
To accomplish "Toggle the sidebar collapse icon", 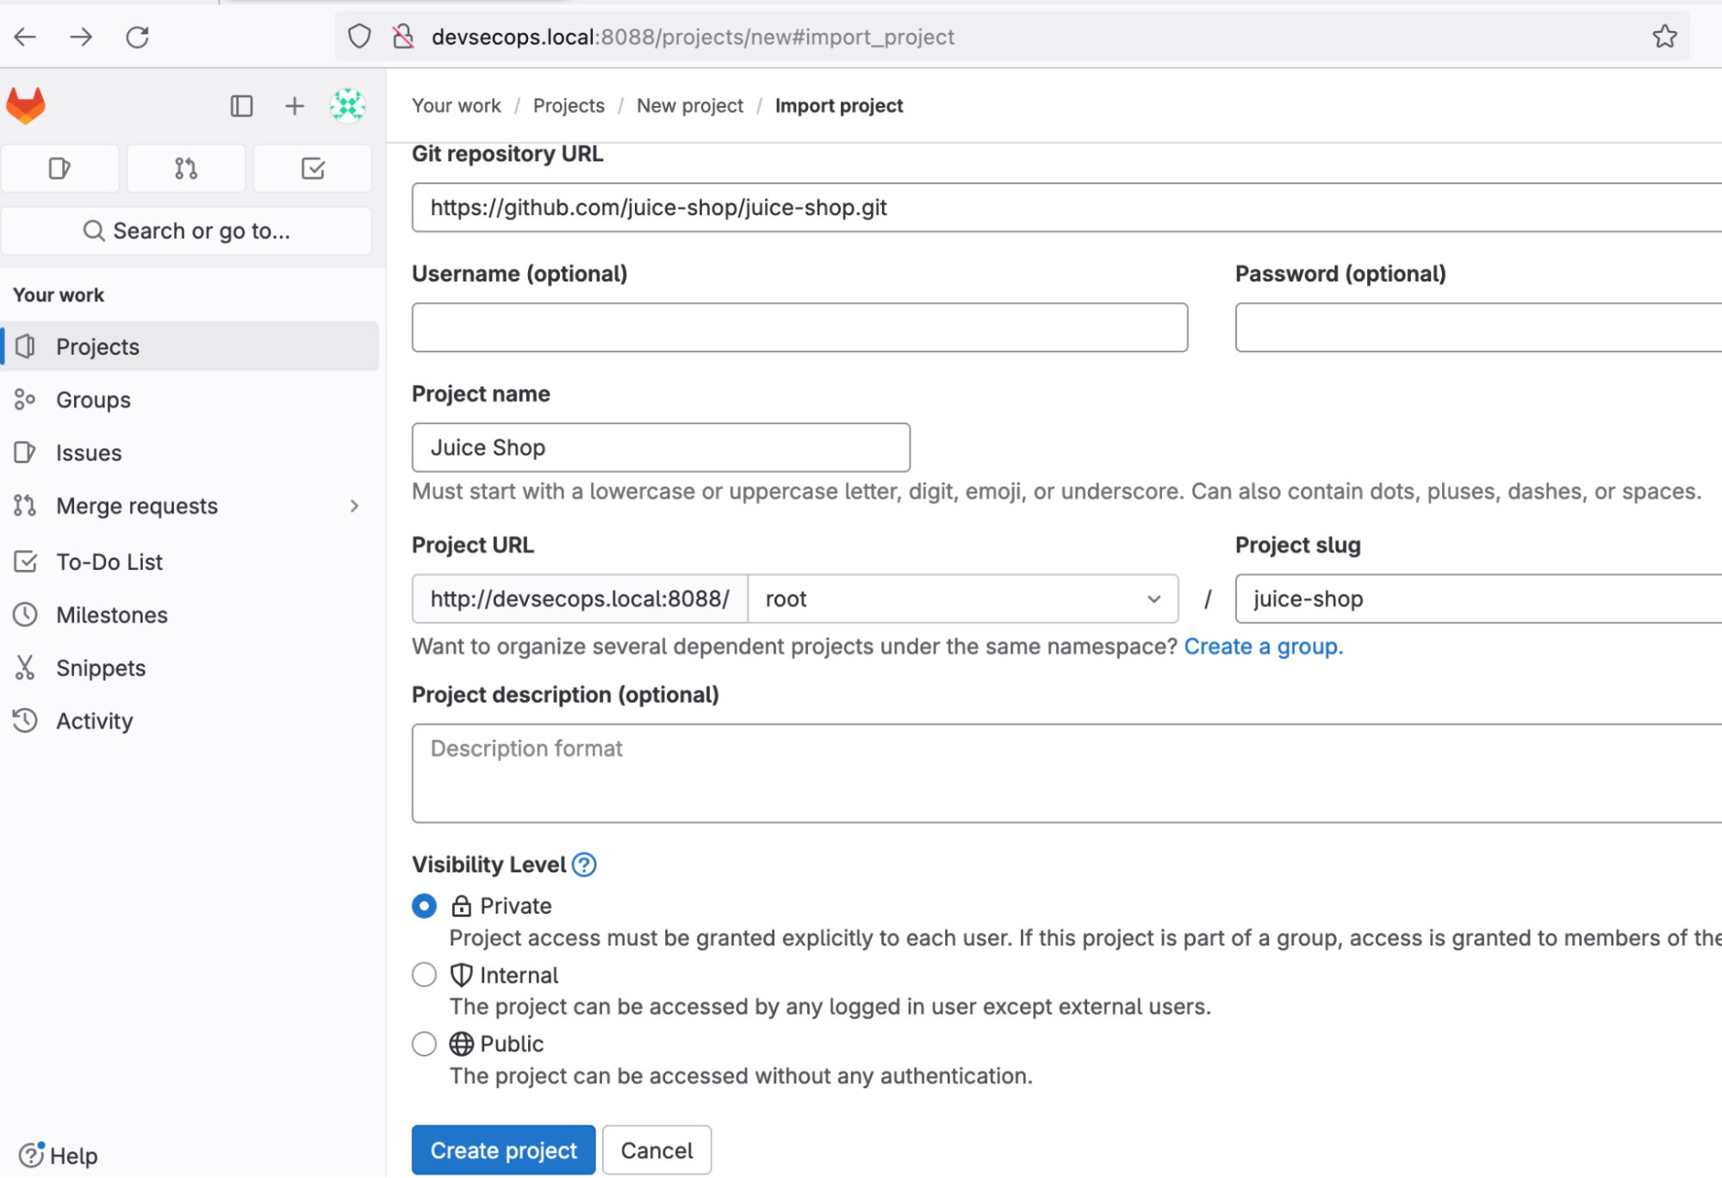I will [241, 106].
